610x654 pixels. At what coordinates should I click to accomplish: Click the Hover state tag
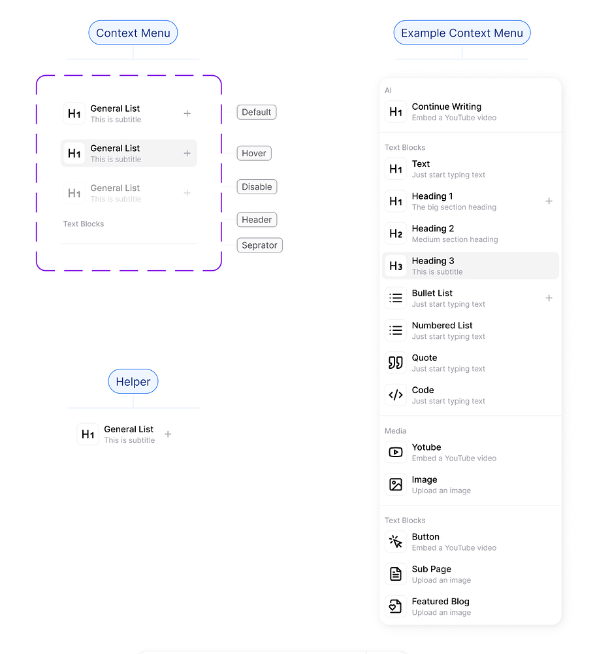[x=254, y=153]
